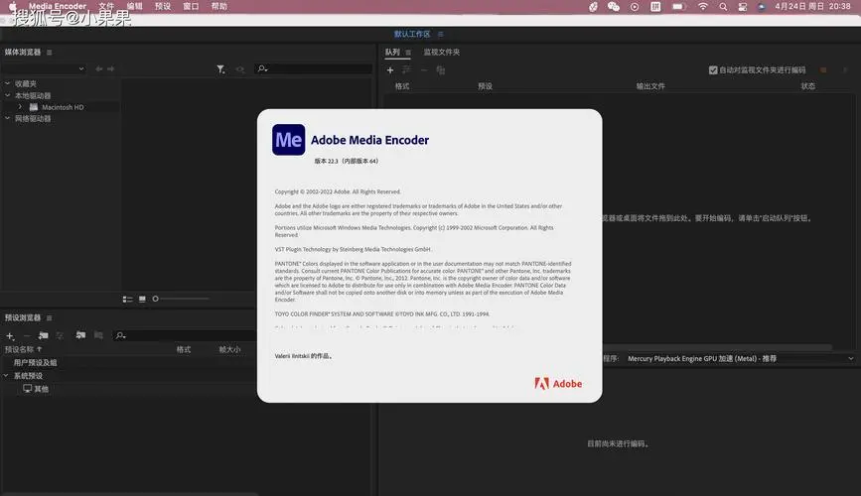The height and width of the screenshot is (496, 861).
Task: Click the WeChat menu bar icon
Action: pyautogui.click(x=614, y=7)
